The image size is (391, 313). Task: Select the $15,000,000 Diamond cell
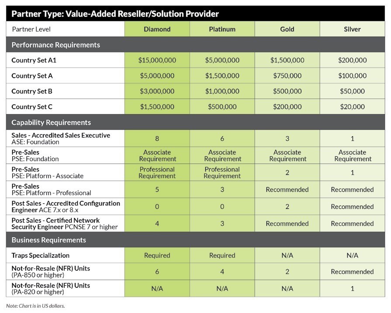click(157, 60)
